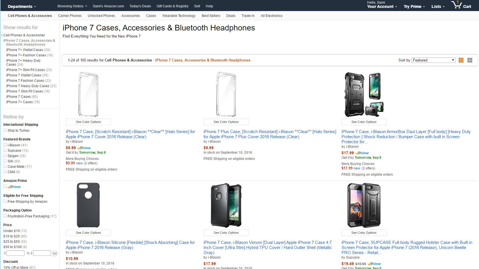Click the Prime badge next to $9.99
Screen dimensions: 479x269
(x=84, y=148)
